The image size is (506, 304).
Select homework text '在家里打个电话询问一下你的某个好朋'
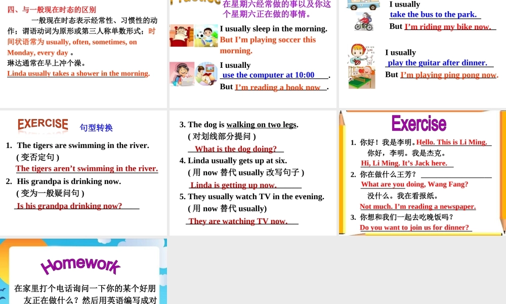coord(85,288)
